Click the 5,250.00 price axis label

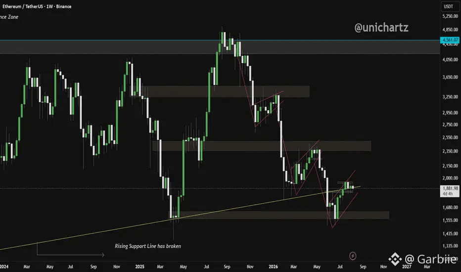click(450, 16)
